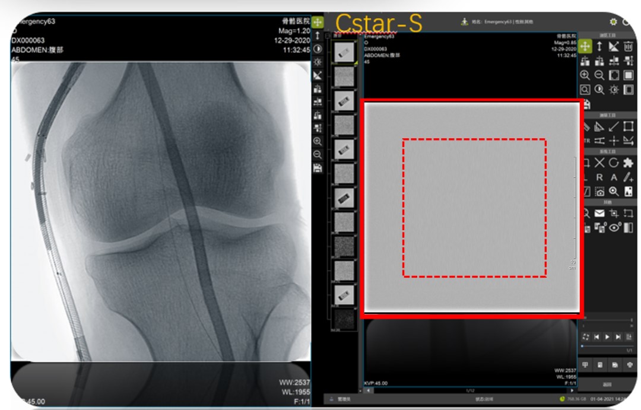The image size is (641, 410).
Task: Select the green move tool in right tool panel
Action: pyautogui.click(x=585, y=46)
